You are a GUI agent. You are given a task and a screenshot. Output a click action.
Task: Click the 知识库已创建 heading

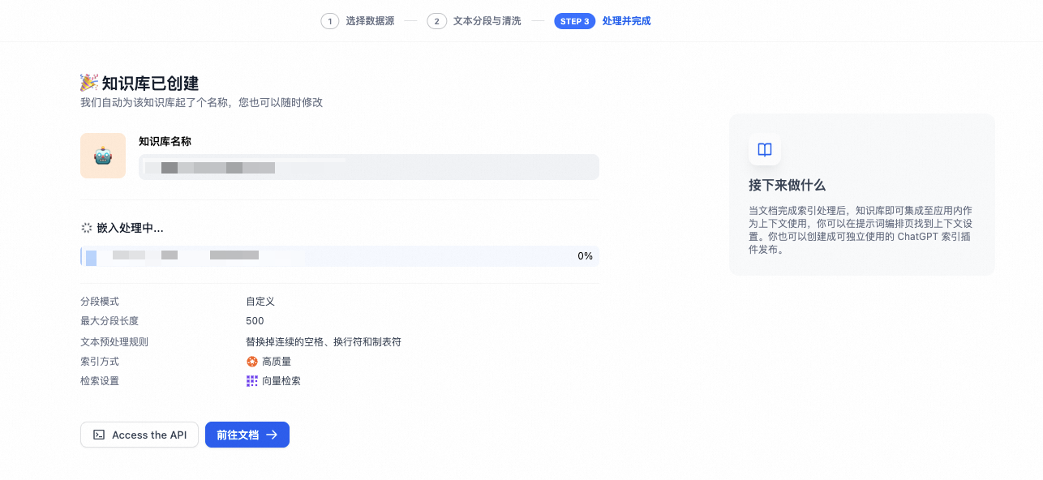point(150,83)
